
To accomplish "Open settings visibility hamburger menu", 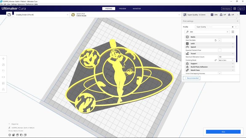I will 233,32.
